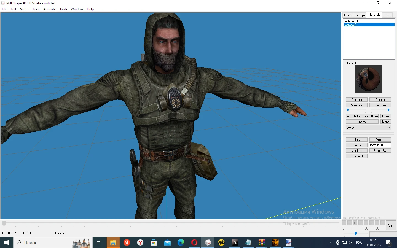The image size is (397, 248).
Task: Create a New material
Action: pos(356,139)
